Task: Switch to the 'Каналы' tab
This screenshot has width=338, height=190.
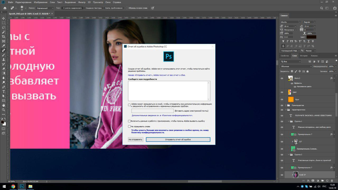Action: [314, 56]
